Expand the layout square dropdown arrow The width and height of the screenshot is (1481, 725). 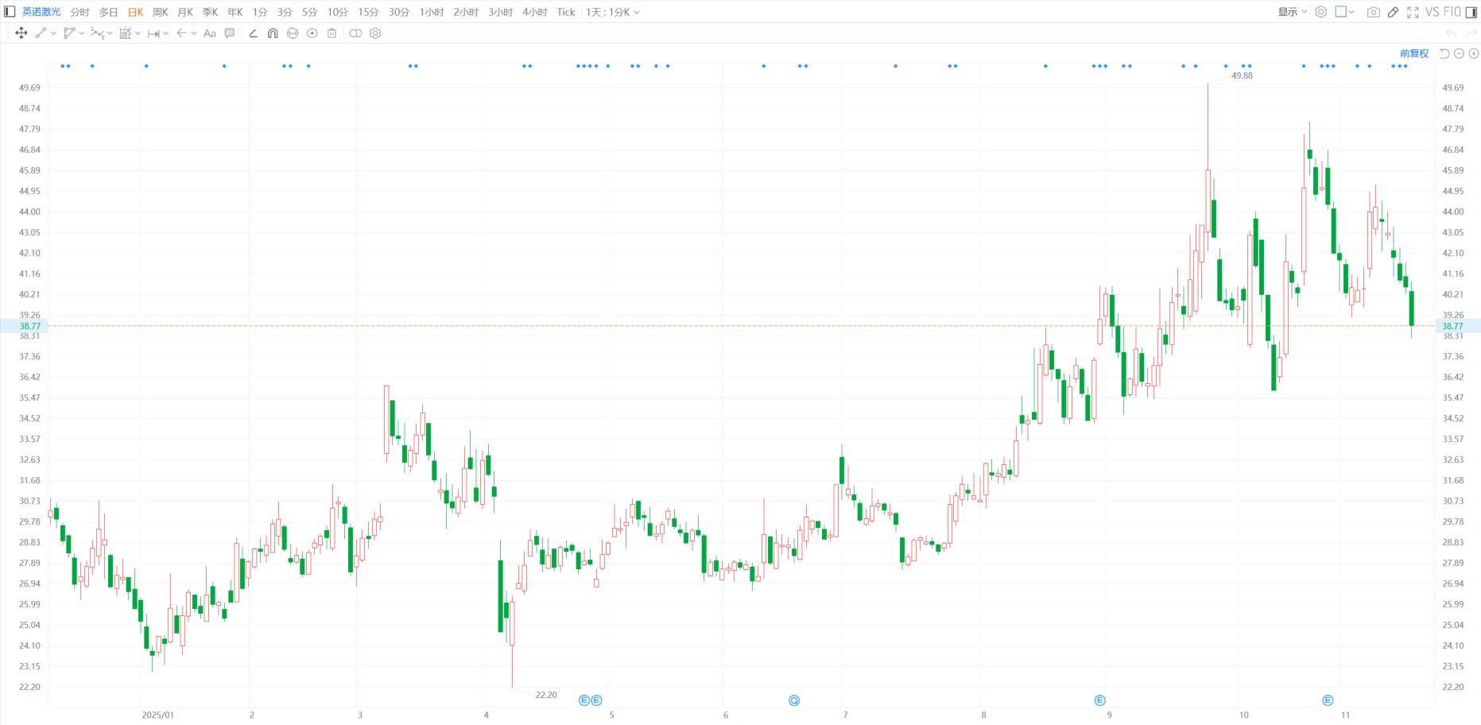point(1351,12)
